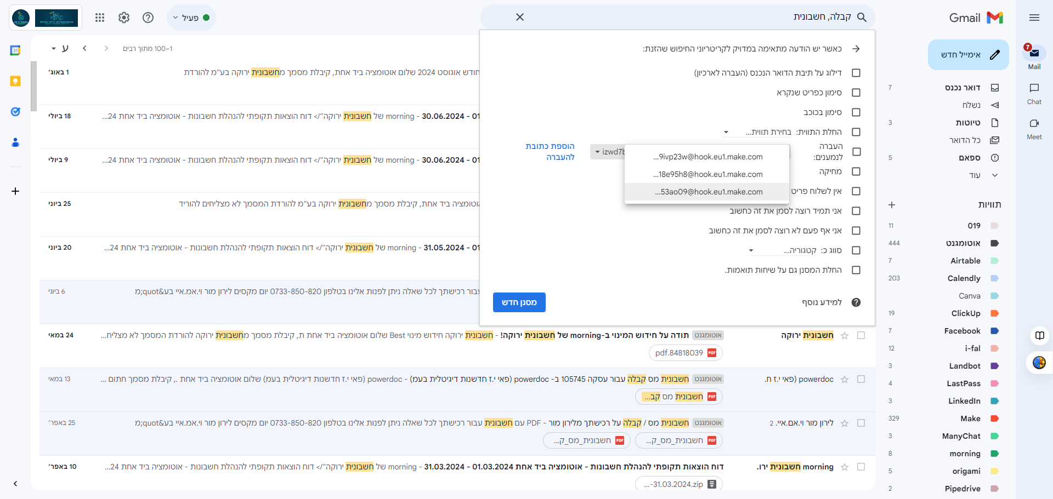Check apply filter to matching conversations

[856, 270]
